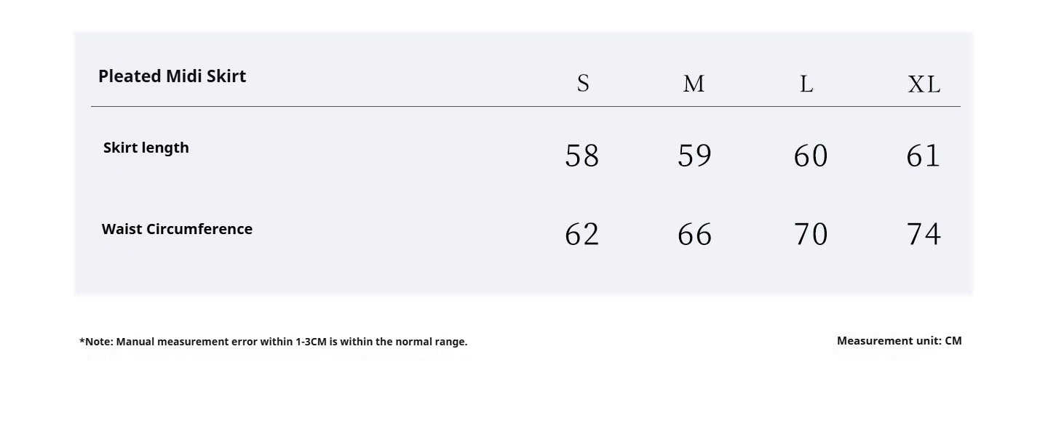This screenshot has width=1048, height=442.
Task: Click the 1-3CM text in the note
Action: pyautogui.click(x=311, y=342)
